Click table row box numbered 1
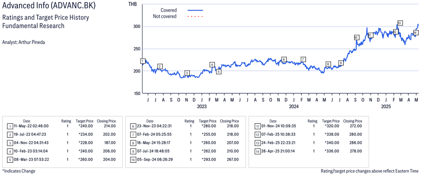Viewport: 423px width, 174px height. pos(10,126)
